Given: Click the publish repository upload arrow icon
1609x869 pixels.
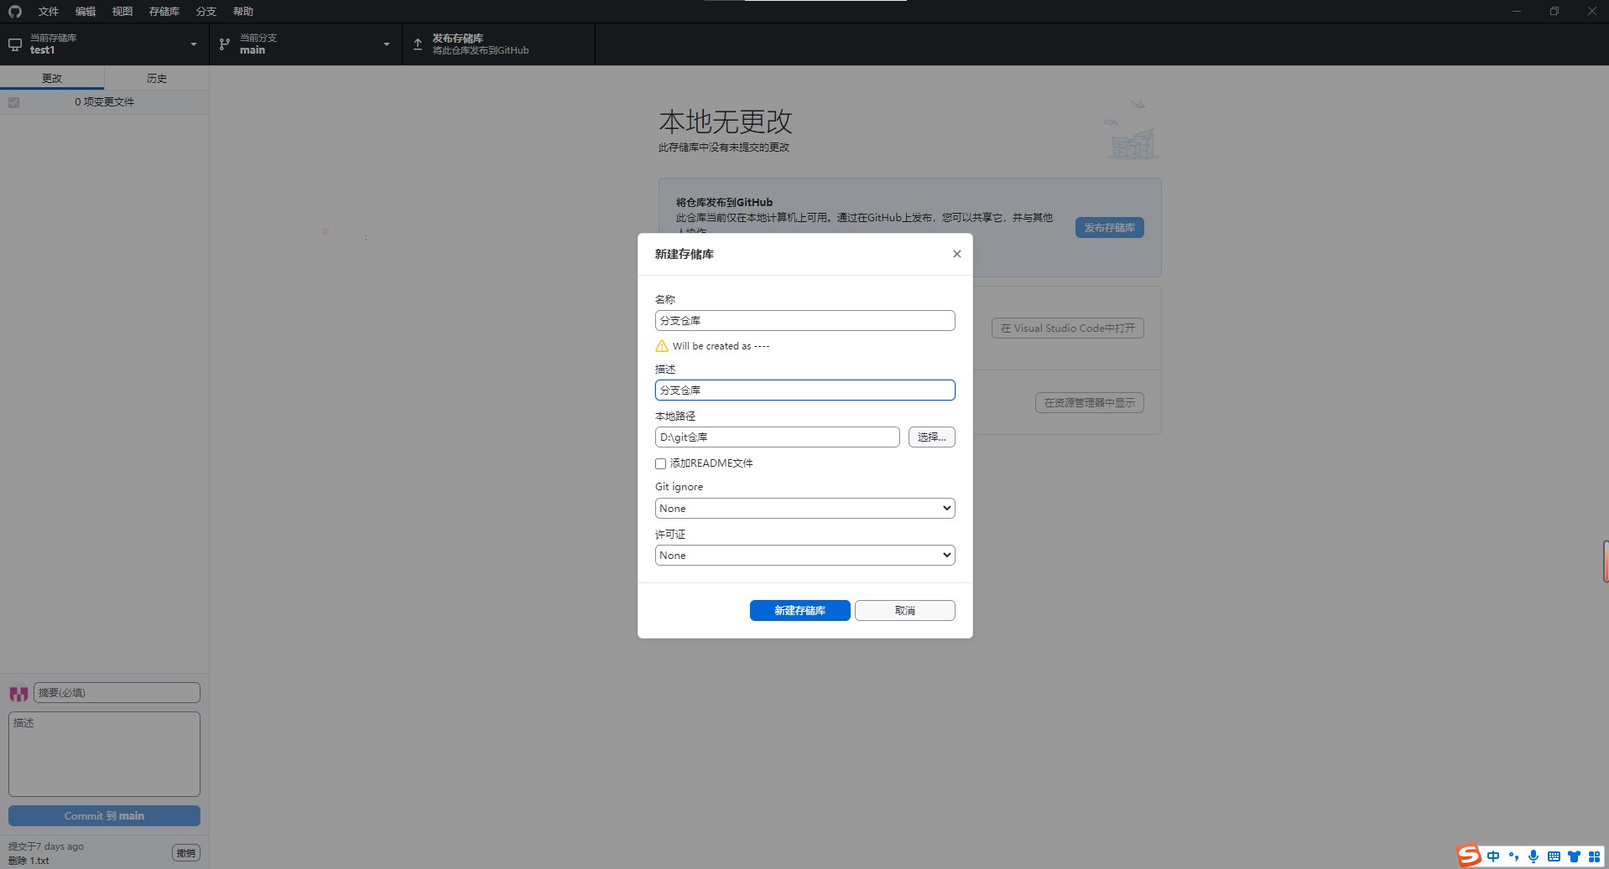Looking at the screenshot, I should [418, 44].
